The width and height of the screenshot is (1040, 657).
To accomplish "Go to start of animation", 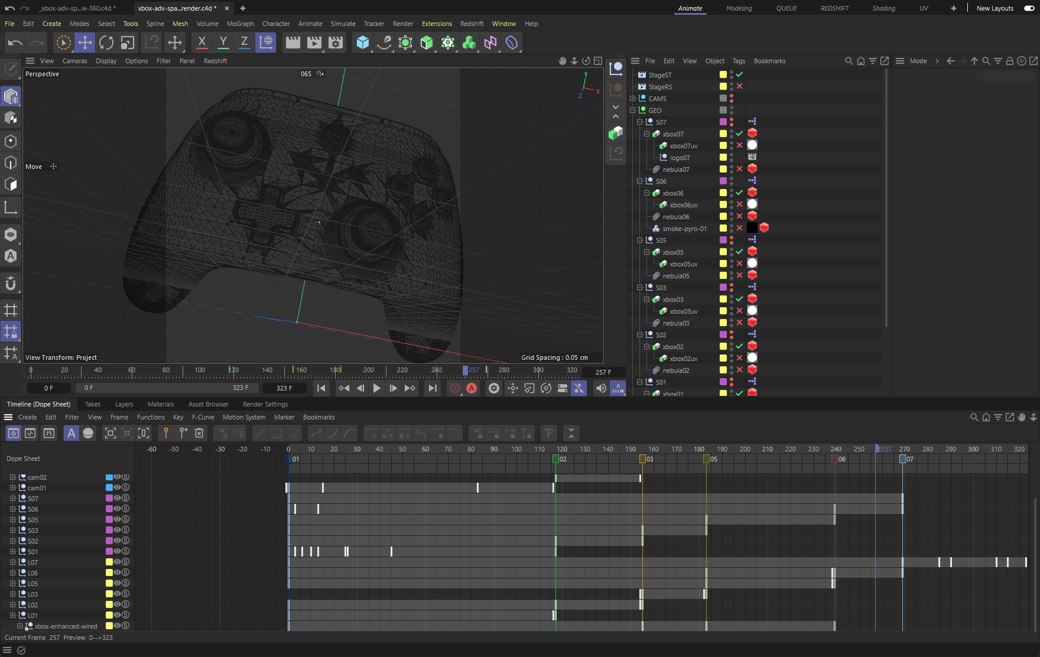I will 321,388.
